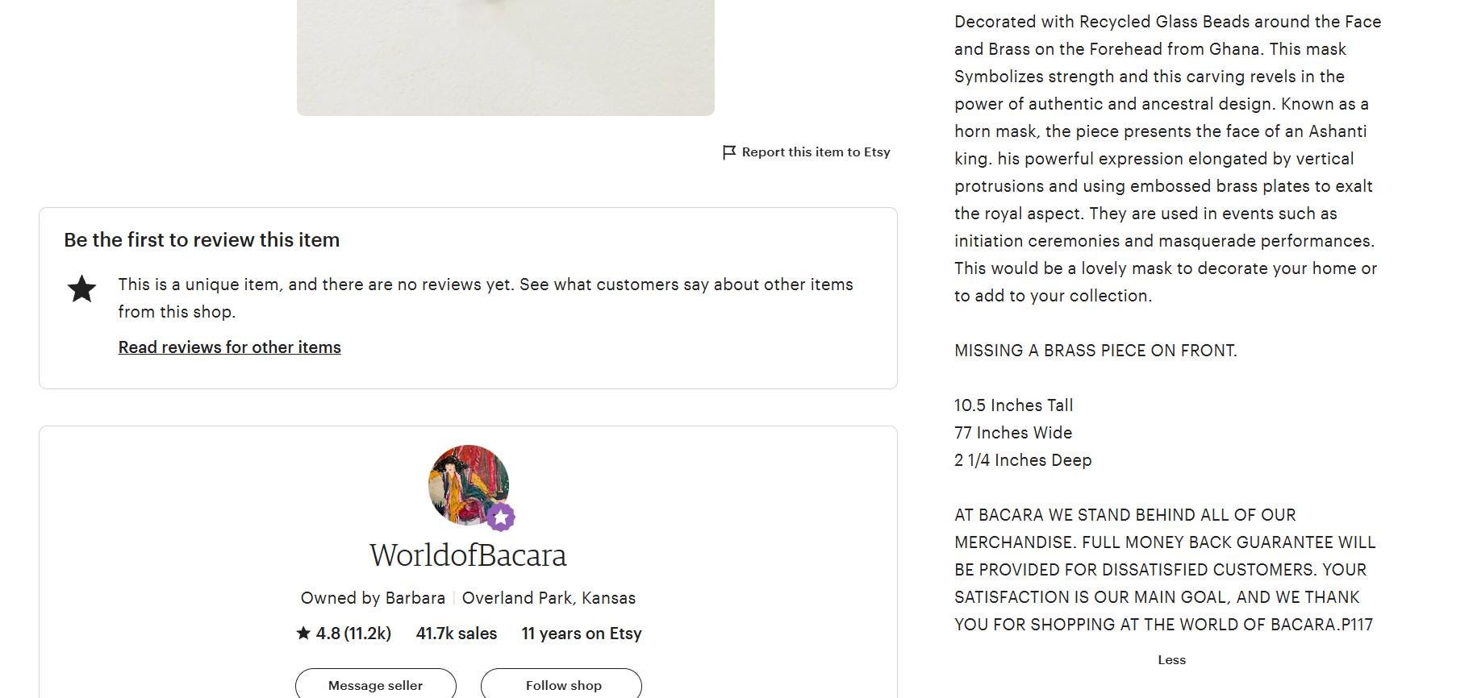Click Report this item to Etsy
This screenshot has height=698, width=1473.
click(x=816, y=152)
